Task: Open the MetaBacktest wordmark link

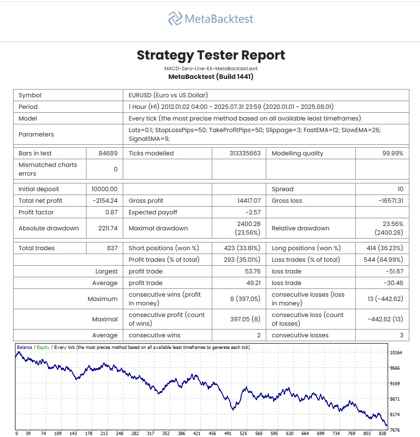Action: 218,19
